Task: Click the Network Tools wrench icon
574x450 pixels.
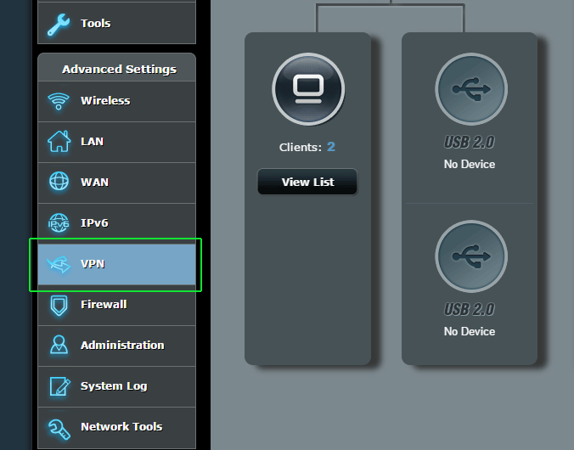Action: tap(59, 429)
